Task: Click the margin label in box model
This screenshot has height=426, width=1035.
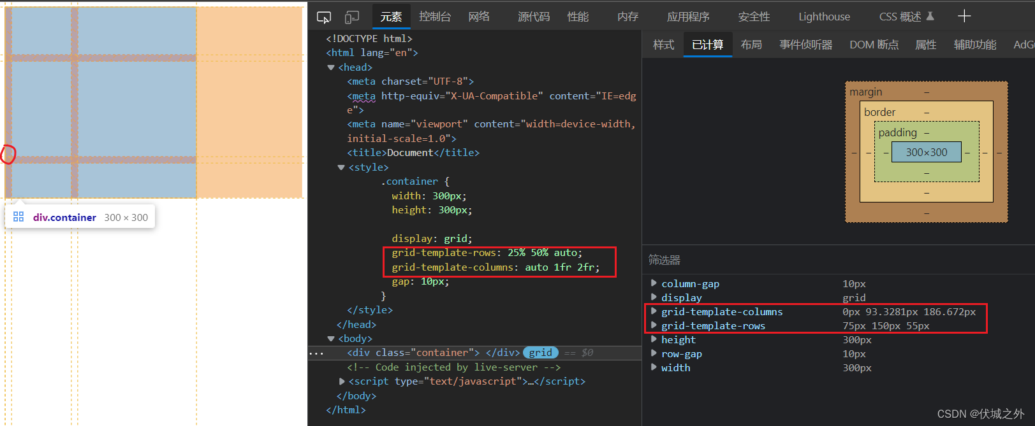Action: tap(865, 92)
